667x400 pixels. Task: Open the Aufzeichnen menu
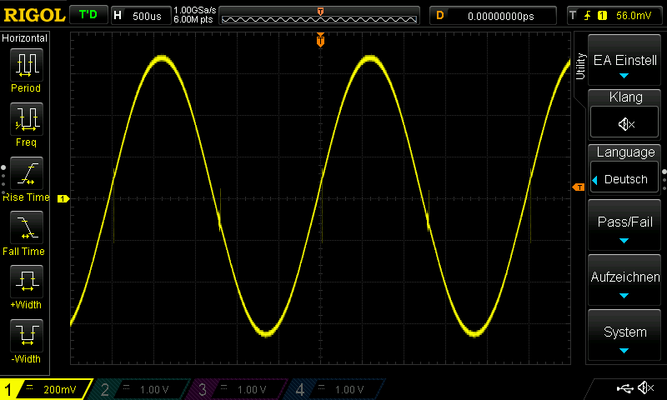click(624, 282)
